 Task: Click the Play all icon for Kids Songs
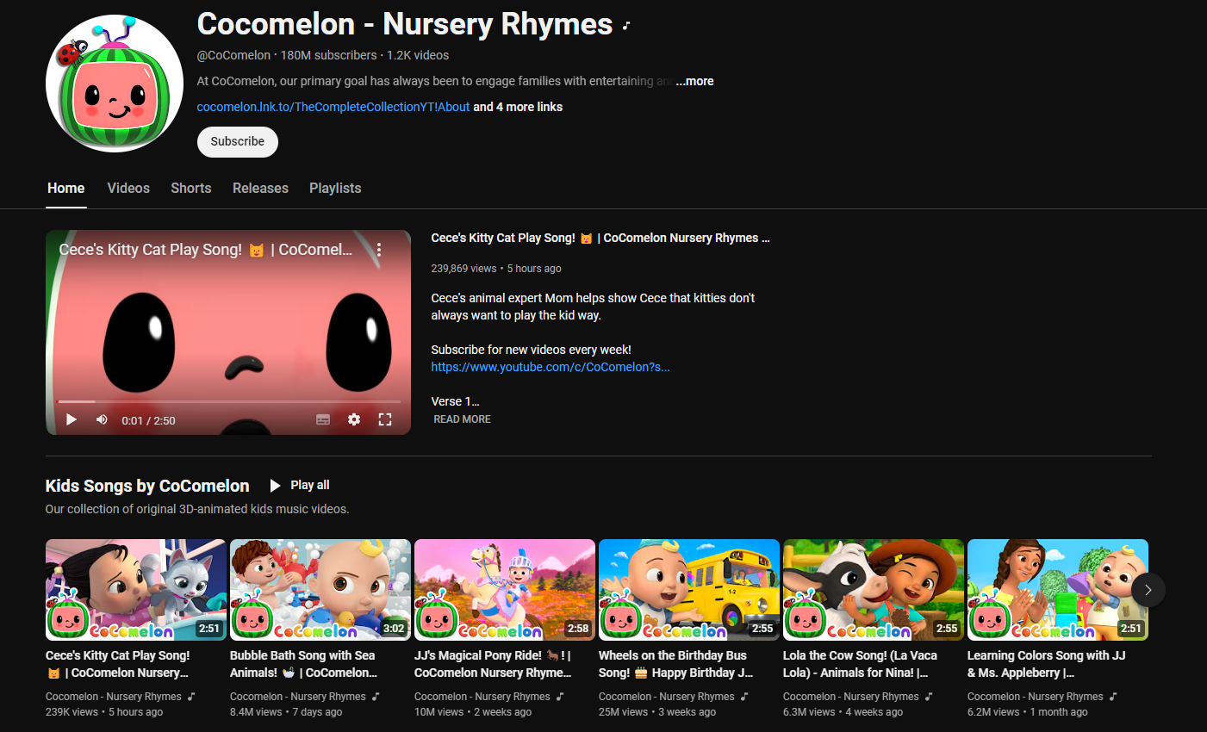coord(274,484)
